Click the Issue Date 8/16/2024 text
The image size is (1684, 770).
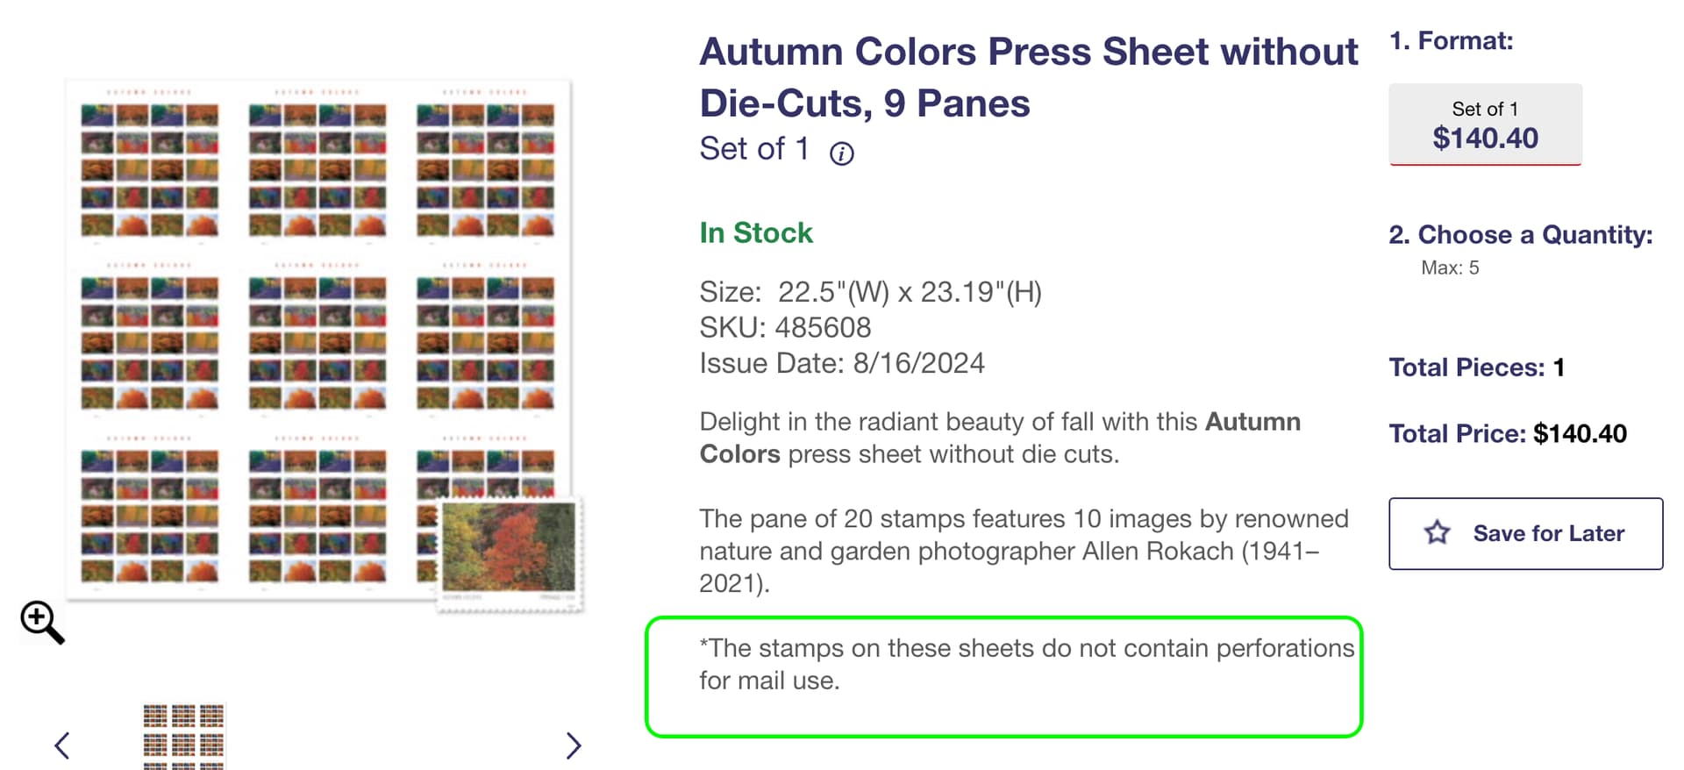(x=841, y=363)
